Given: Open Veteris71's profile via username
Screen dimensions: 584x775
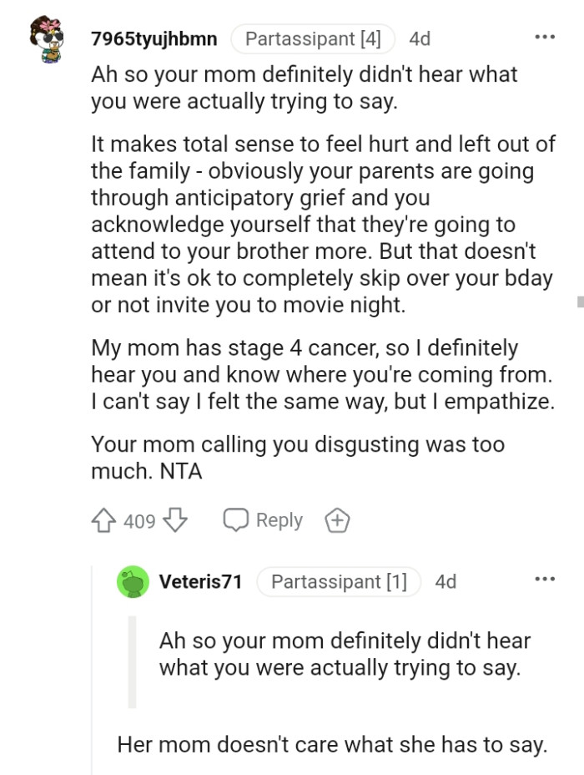Looking at the screenshot, I should 199,582.
